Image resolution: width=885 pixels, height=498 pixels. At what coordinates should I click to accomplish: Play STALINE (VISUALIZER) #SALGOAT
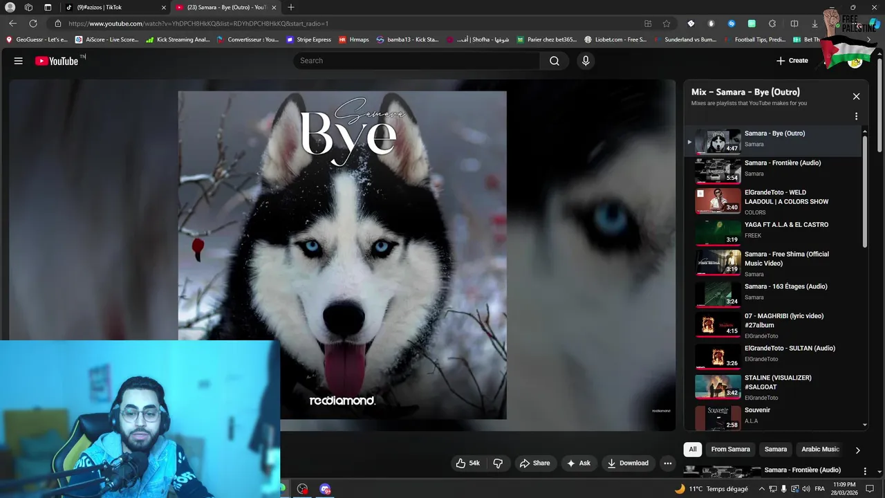(x=773, y=386)
